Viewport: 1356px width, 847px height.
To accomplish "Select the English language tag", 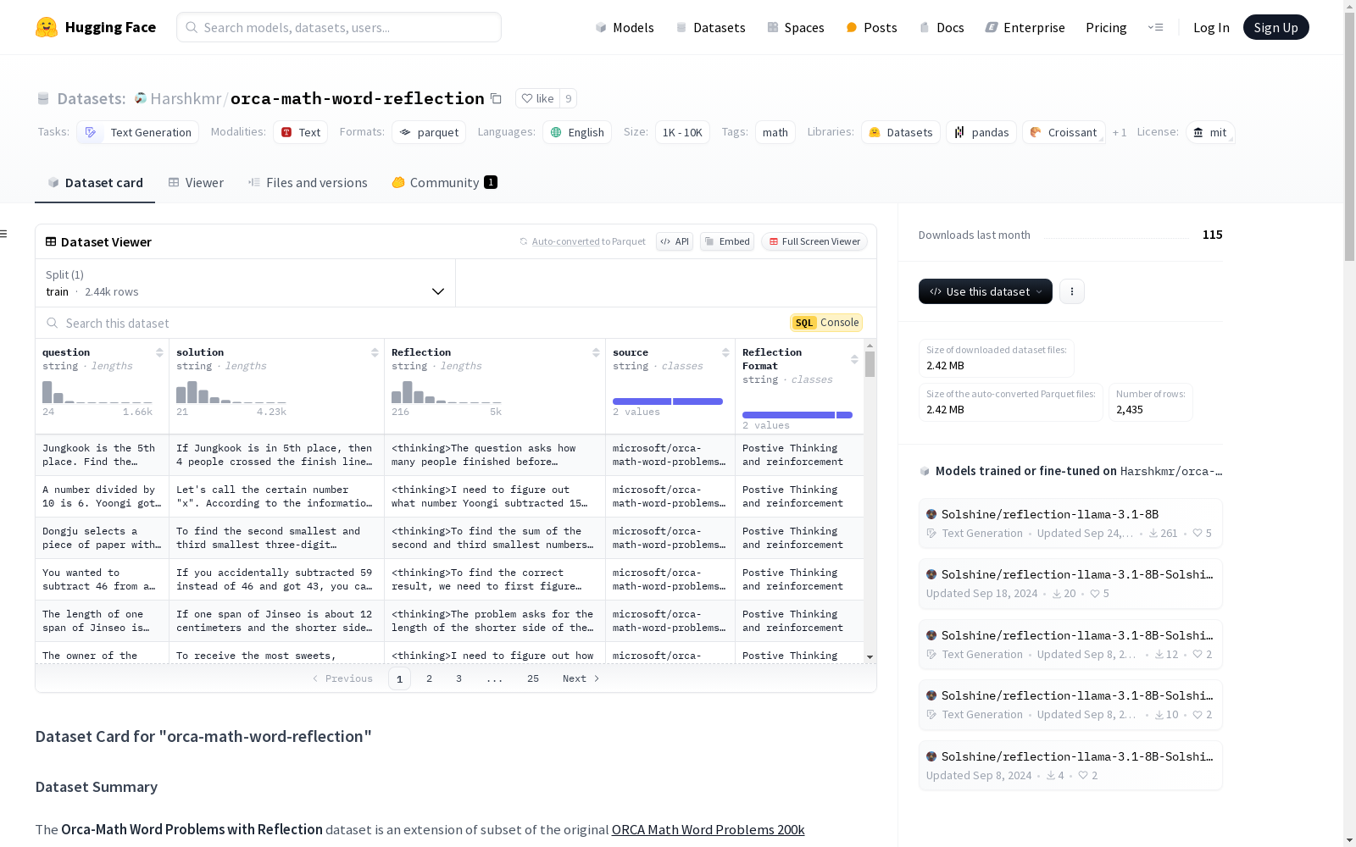I will [x=577, y=132].
